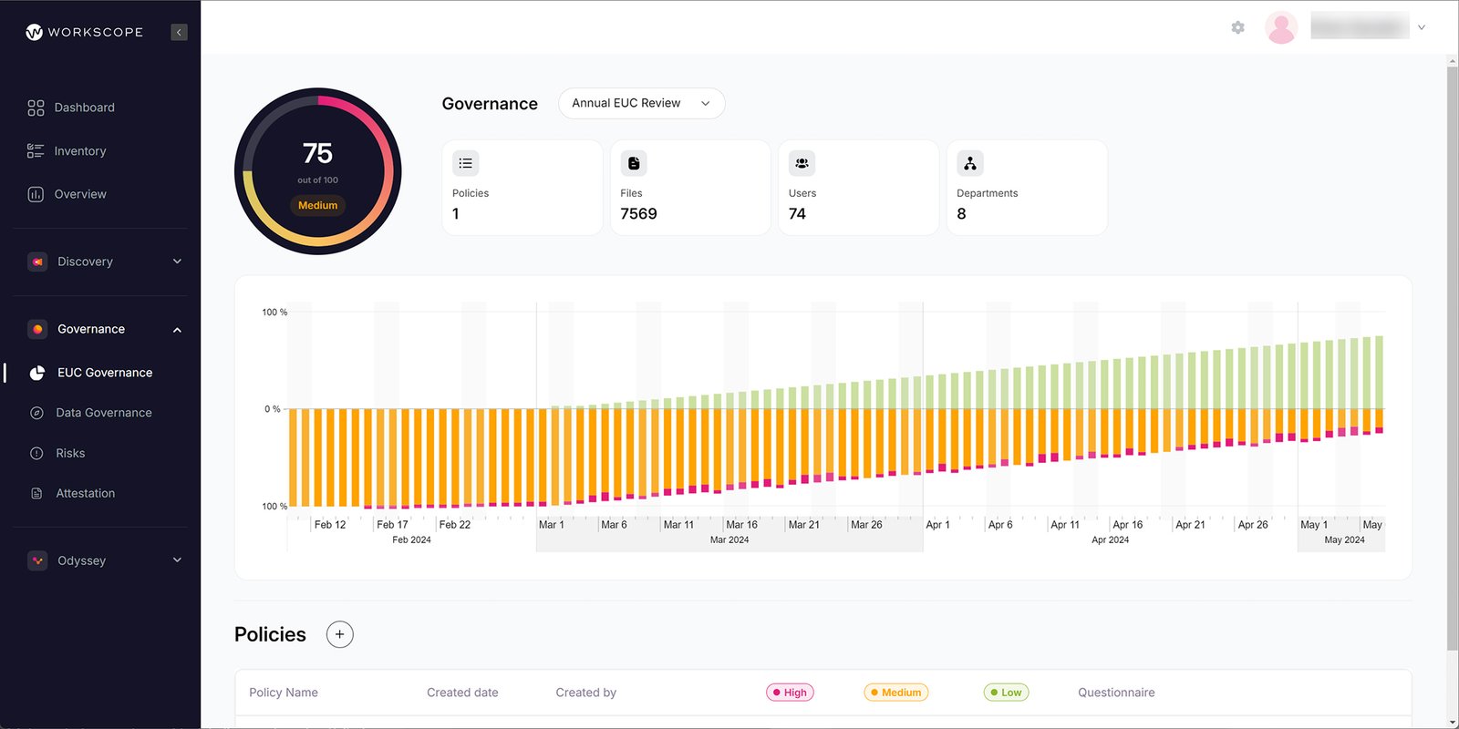Click the settings gear icon
The image size is (1459, 729).
click(x=1237, y=27)
